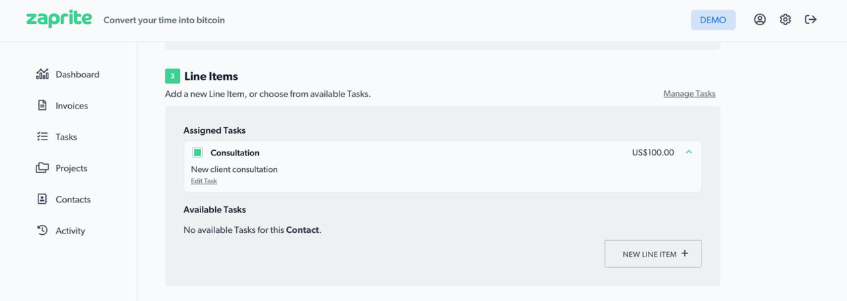Click the DEMO badge button
The height and width of the screenshot is (301, 847).
click(713, 20)
